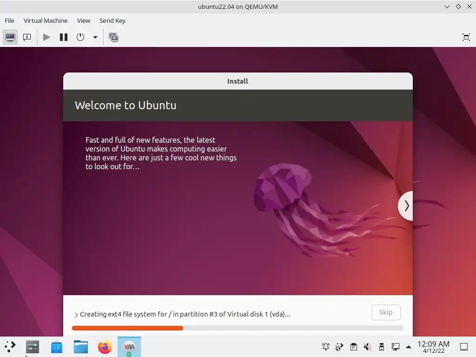Click the Virtual Machine Manager taskbar entry
The width and height of the screenshot is (476, 357).
129,347
